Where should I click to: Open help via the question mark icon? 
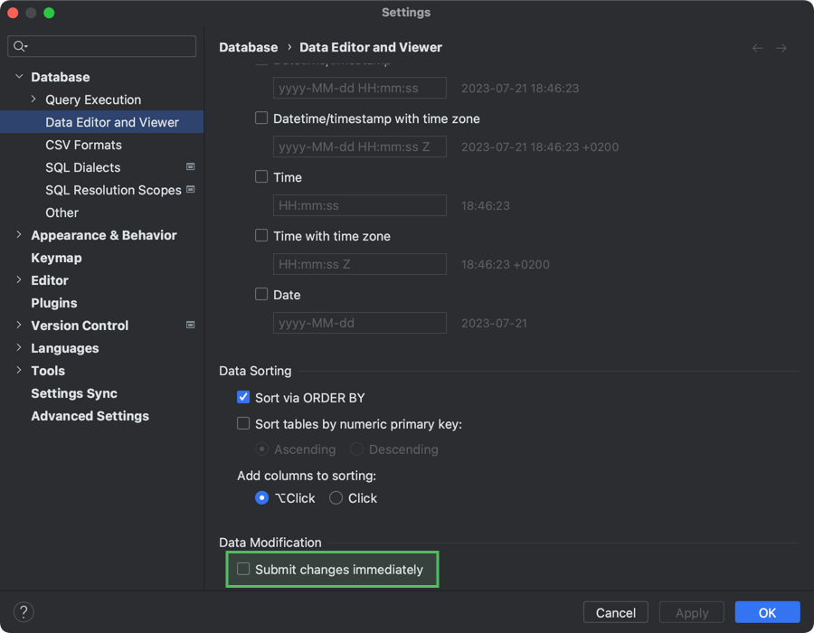tap(23, 611)
